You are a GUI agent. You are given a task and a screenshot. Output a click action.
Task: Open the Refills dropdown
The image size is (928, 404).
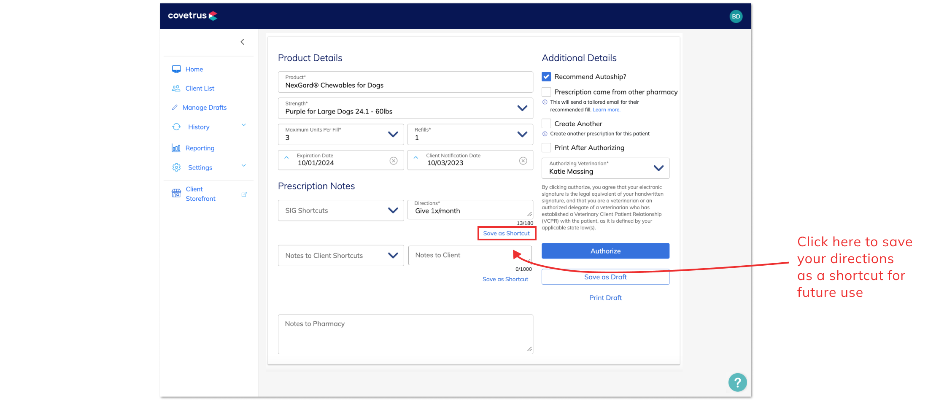tap(470, 135)
